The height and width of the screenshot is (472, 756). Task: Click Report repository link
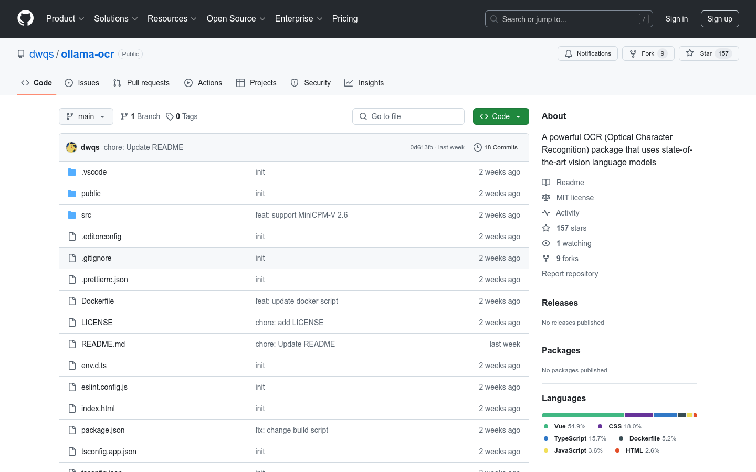[570, 274]
